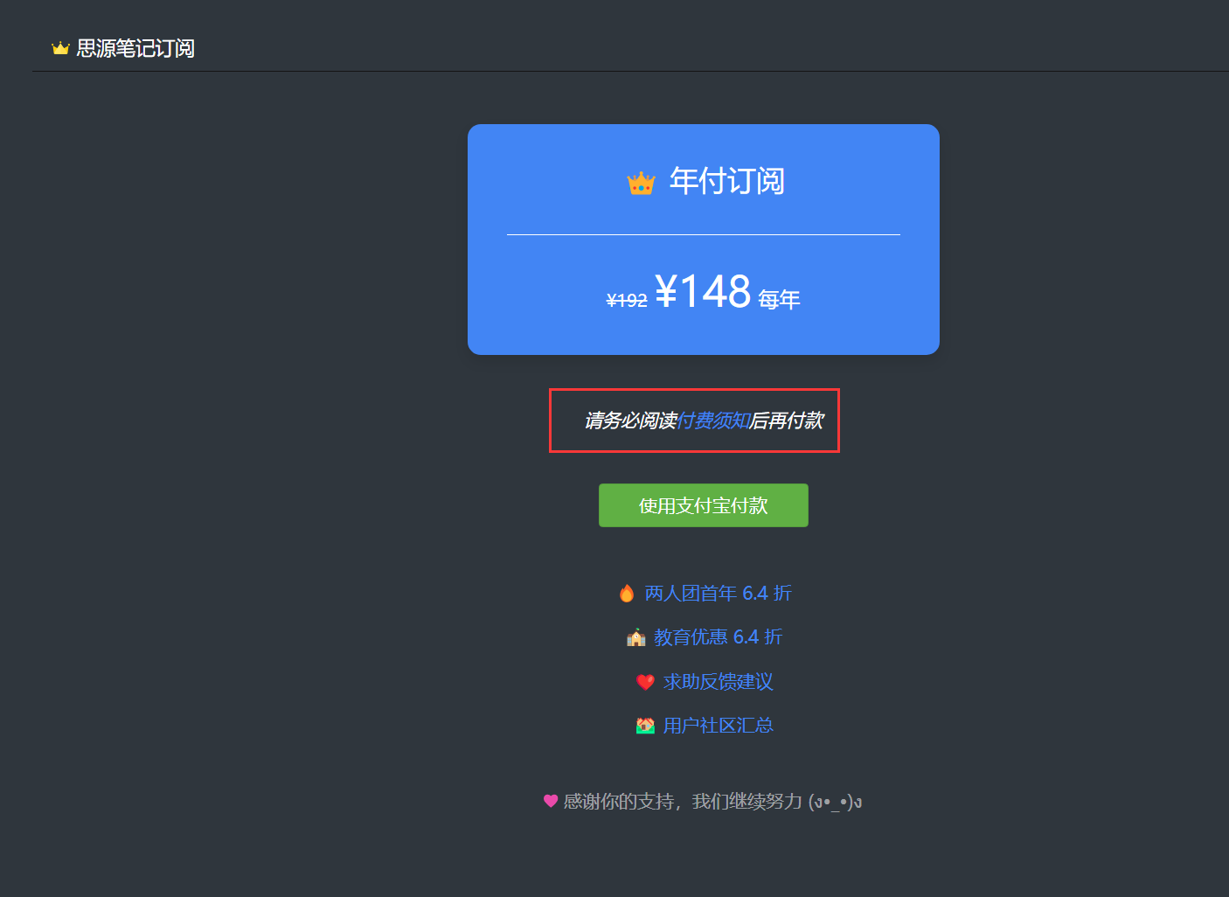The height and width of the screenshot is (897, 1229).
Task: Open the 付费须知 payment notice link
Action: tap(714, 421)
